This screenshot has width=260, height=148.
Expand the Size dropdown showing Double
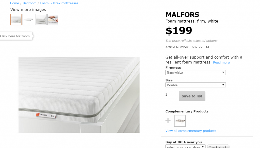click(196, 85)
